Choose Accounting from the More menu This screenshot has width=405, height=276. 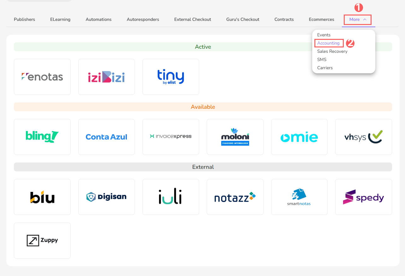[x=328, y=43]
